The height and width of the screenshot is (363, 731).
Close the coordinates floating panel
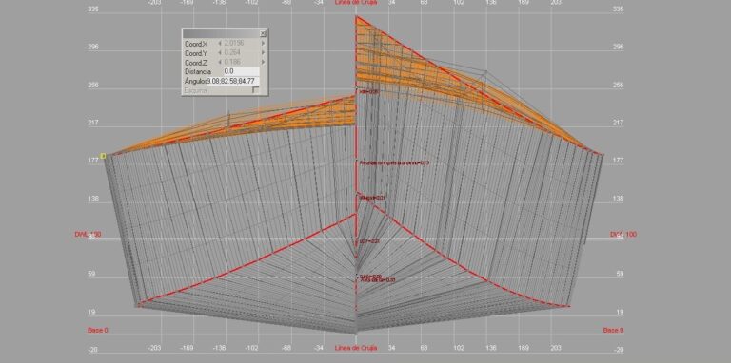point(263,33)
